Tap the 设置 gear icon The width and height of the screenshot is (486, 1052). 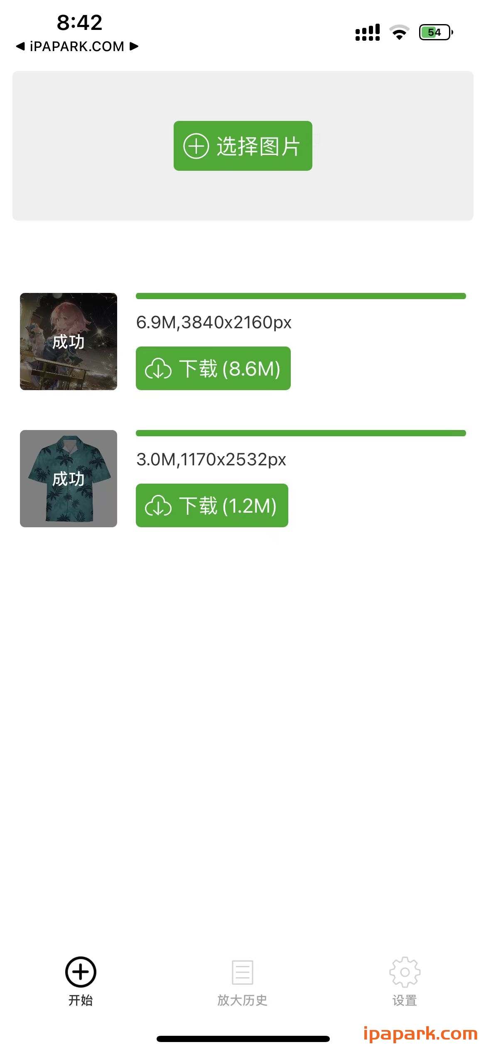405,972
